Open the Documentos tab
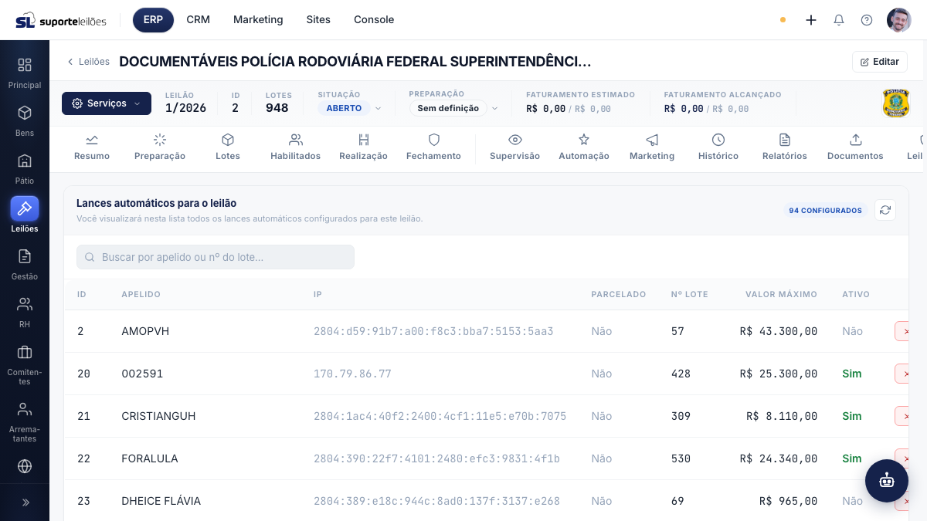This screenshot has height=521, width=927. [855, 147]
